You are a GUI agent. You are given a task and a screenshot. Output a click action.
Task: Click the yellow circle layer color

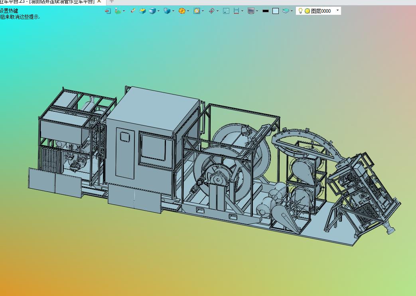coord(307,11)
